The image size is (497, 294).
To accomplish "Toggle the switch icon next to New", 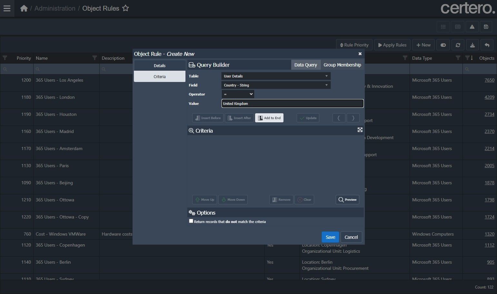I will pyautogui.click(x=443, y=45).
